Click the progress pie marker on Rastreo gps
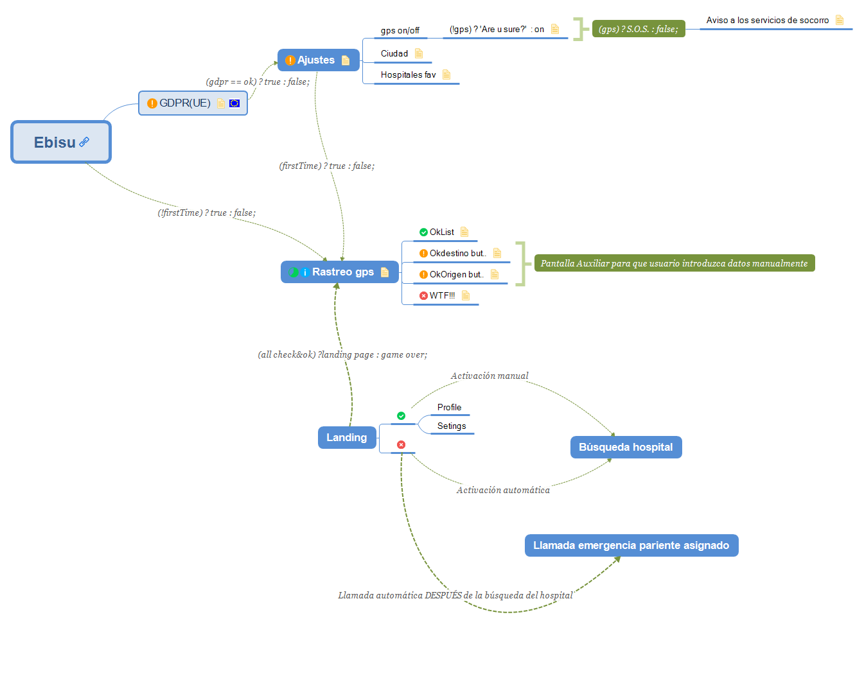 click(294, 272)
